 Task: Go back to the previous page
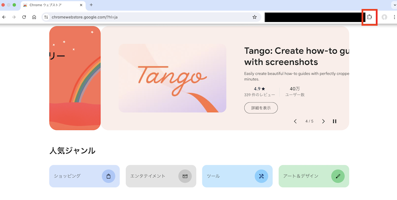pos(4,17)
